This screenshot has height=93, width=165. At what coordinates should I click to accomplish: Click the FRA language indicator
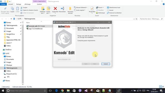tap(148, 91)
